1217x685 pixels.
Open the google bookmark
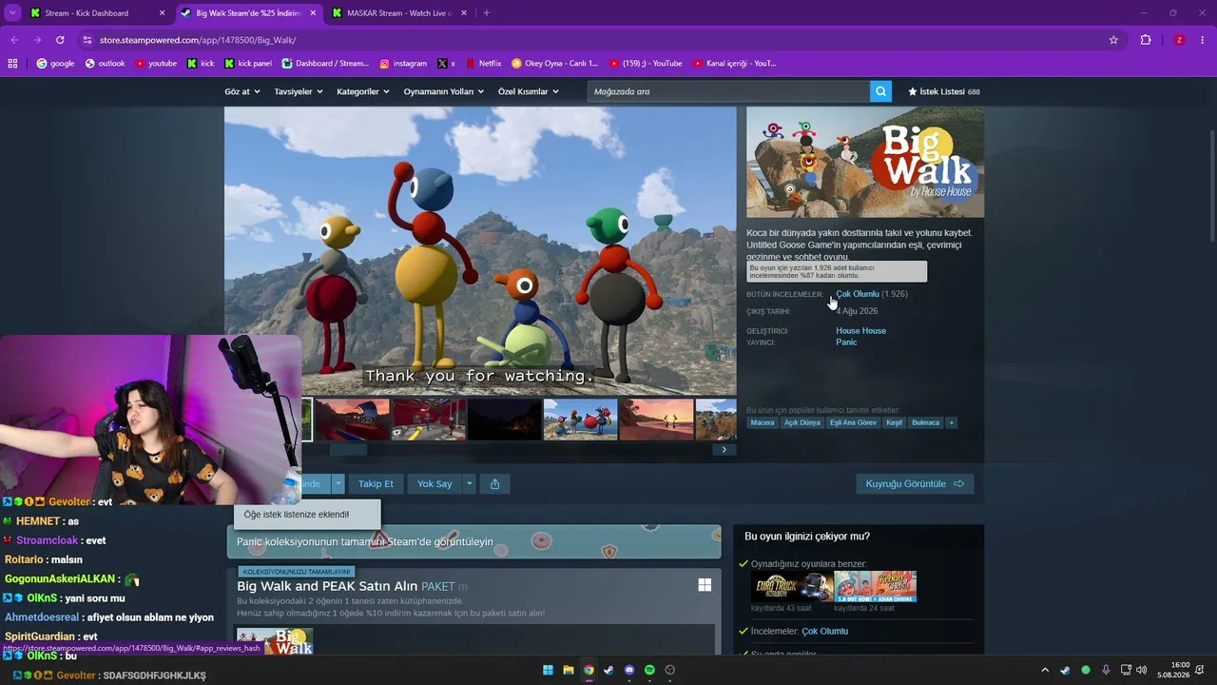click(55, 64)
